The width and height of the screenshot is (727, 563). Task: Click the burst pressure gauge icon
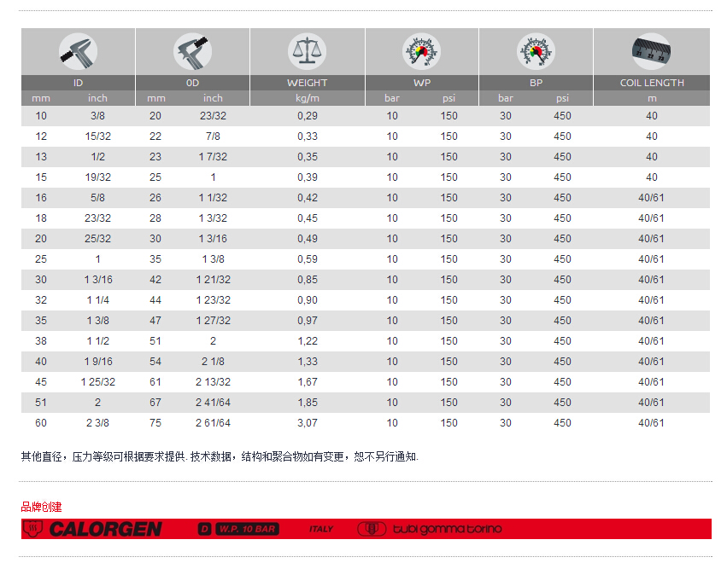536,52
